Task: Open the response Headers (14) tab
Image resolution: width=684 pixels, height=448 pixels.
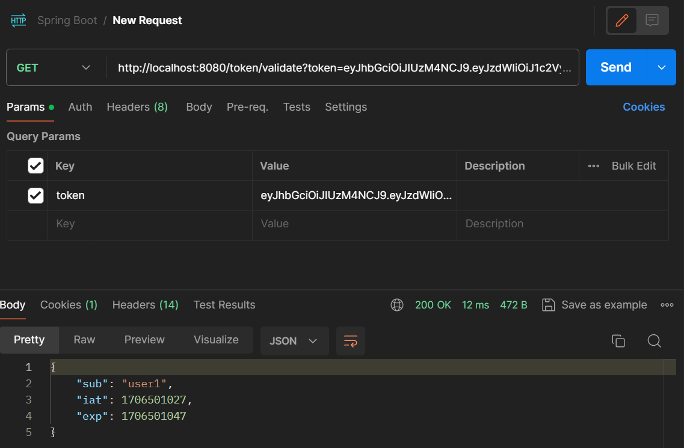Action: point(145,305)
